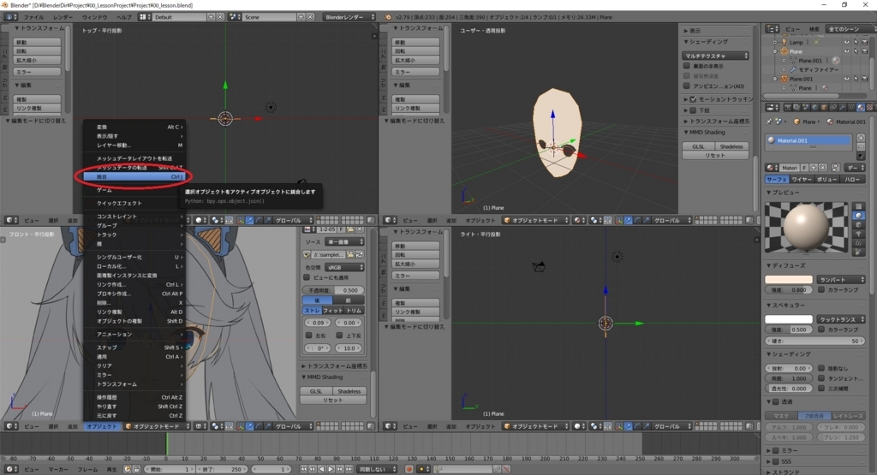Select Material.001 slot in material list

[808, 141]
